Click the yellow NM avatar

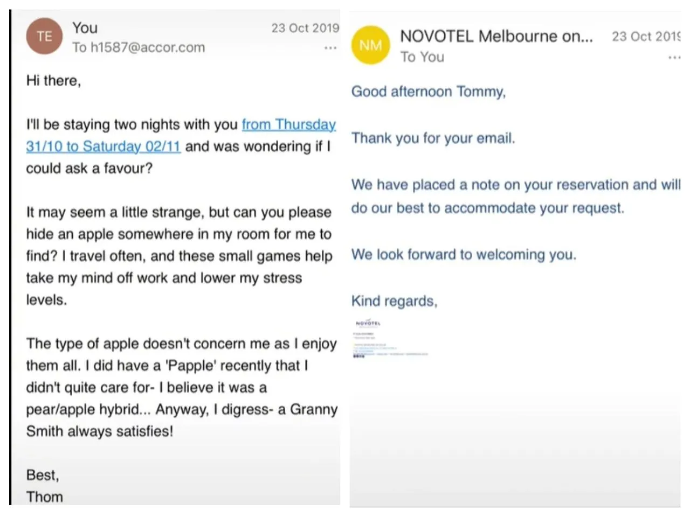pyautogui.click(x=370, y=46)
